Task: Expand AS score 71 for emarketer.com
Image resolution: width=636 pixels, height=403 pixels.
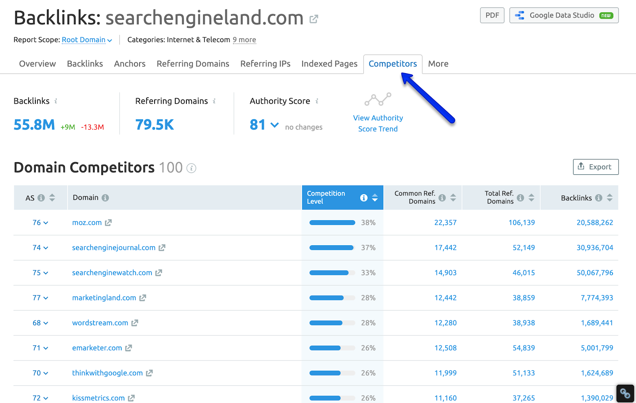Action: coord(41,348)
